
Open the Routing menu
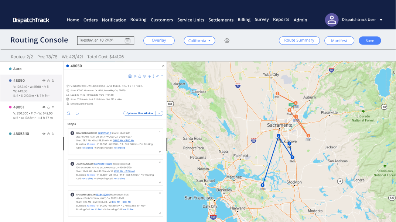(x=139, y=20)
